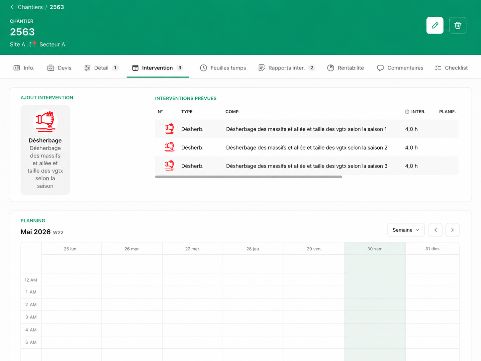Image resolution: width=481 pixels, height=361 pixels.
Task: Open the Détail tab
Action: pos(101,68)
